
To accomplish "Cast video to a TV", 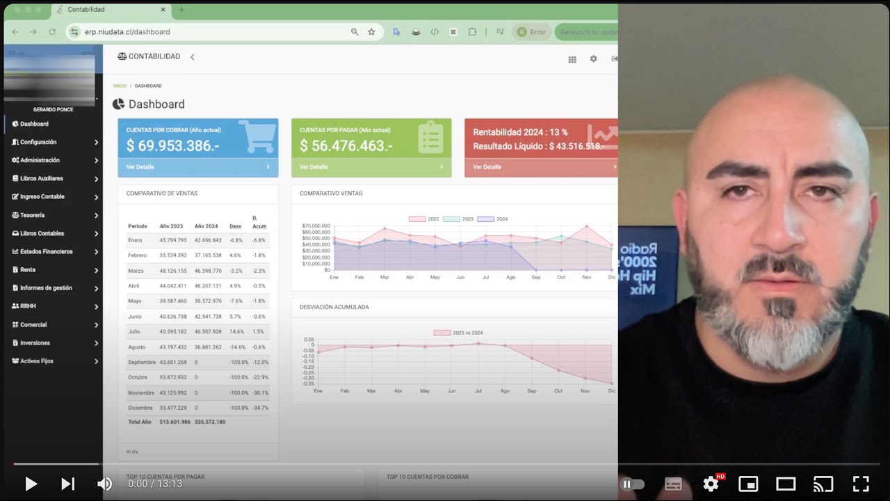I will (823, 484).
